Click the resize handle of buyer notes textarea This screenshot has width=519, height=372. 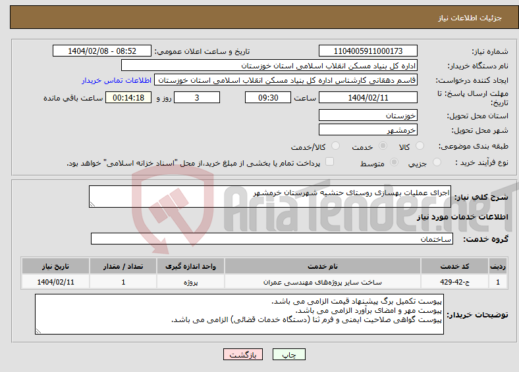pyautogui.click(x=38, y=331)
